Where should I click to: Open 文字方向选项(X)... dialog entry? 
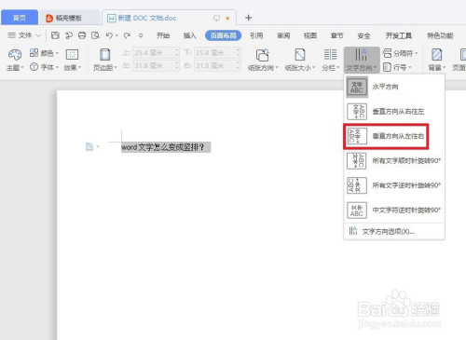394,231
